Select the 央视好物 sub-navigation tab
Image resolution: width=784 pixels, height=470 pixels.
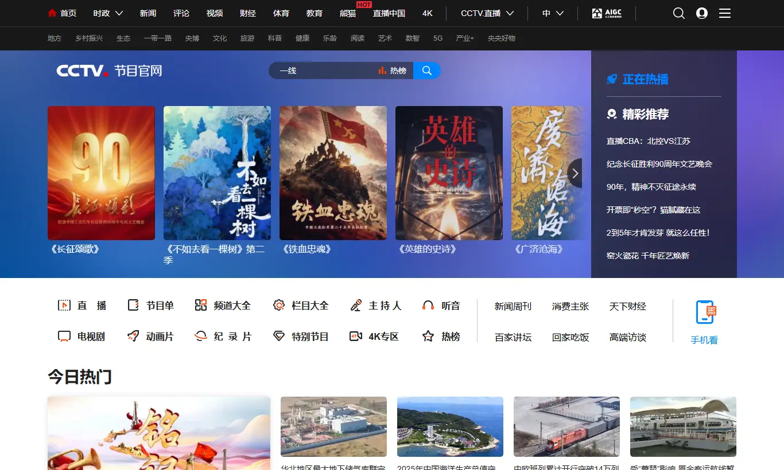(x=502, y=38)
